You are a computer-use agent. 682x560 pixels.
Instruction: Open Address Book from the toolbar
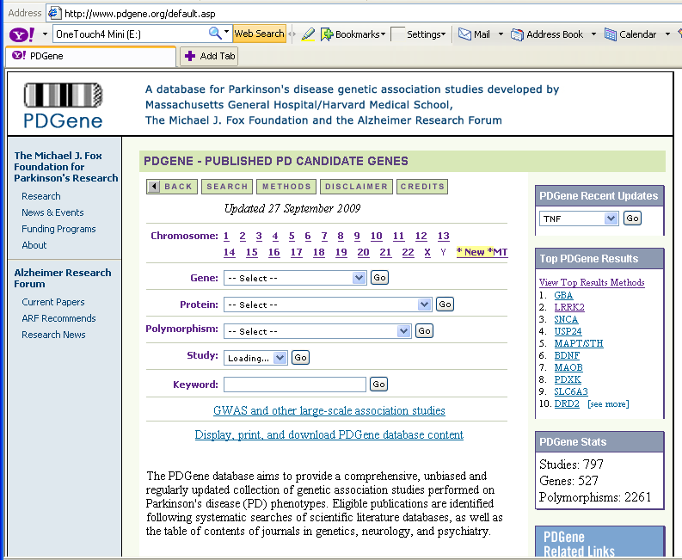pyautogui.click(x=547, y=34)
